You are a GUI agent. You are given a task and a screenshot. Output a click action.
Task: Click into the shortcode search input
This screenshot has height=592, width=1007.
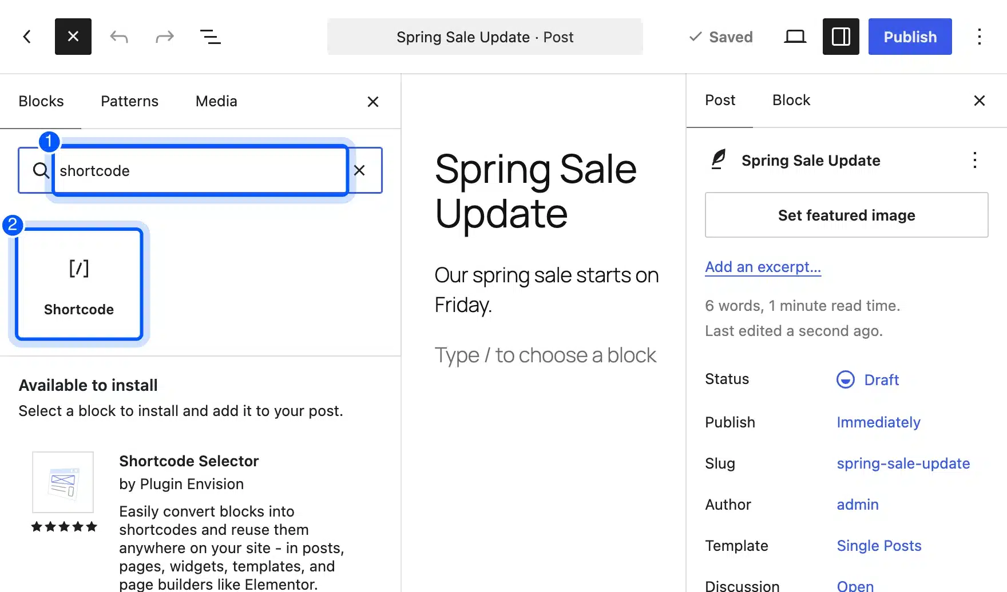tap(200, 170)
